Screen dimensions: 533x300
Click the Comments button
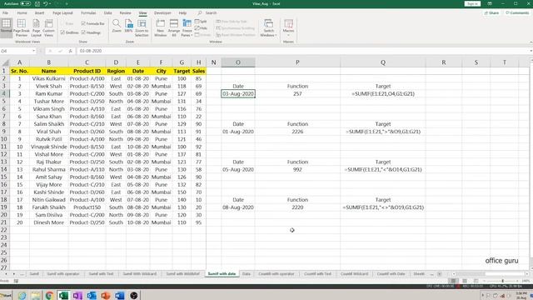point(517,13)
